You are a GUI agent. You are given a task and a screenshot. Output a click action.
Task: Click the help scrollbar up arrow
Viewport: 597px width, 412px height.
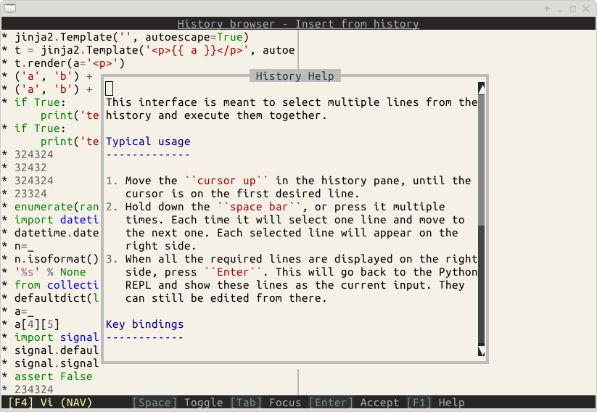[x=481, y=88]
